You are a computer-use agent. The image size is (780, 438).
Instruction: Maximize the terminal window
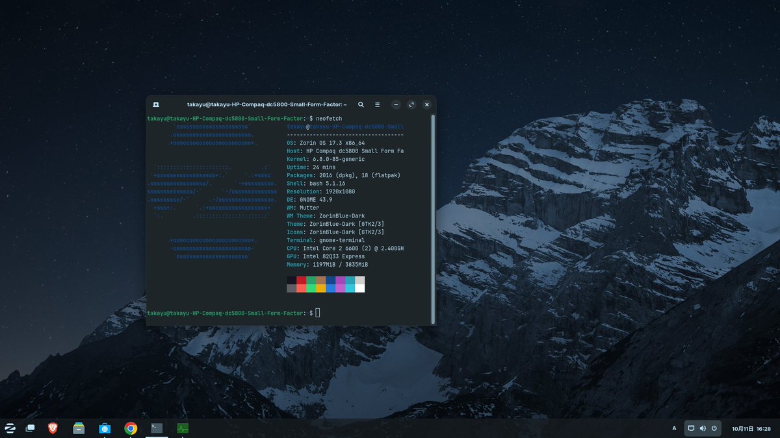point(411,104)
